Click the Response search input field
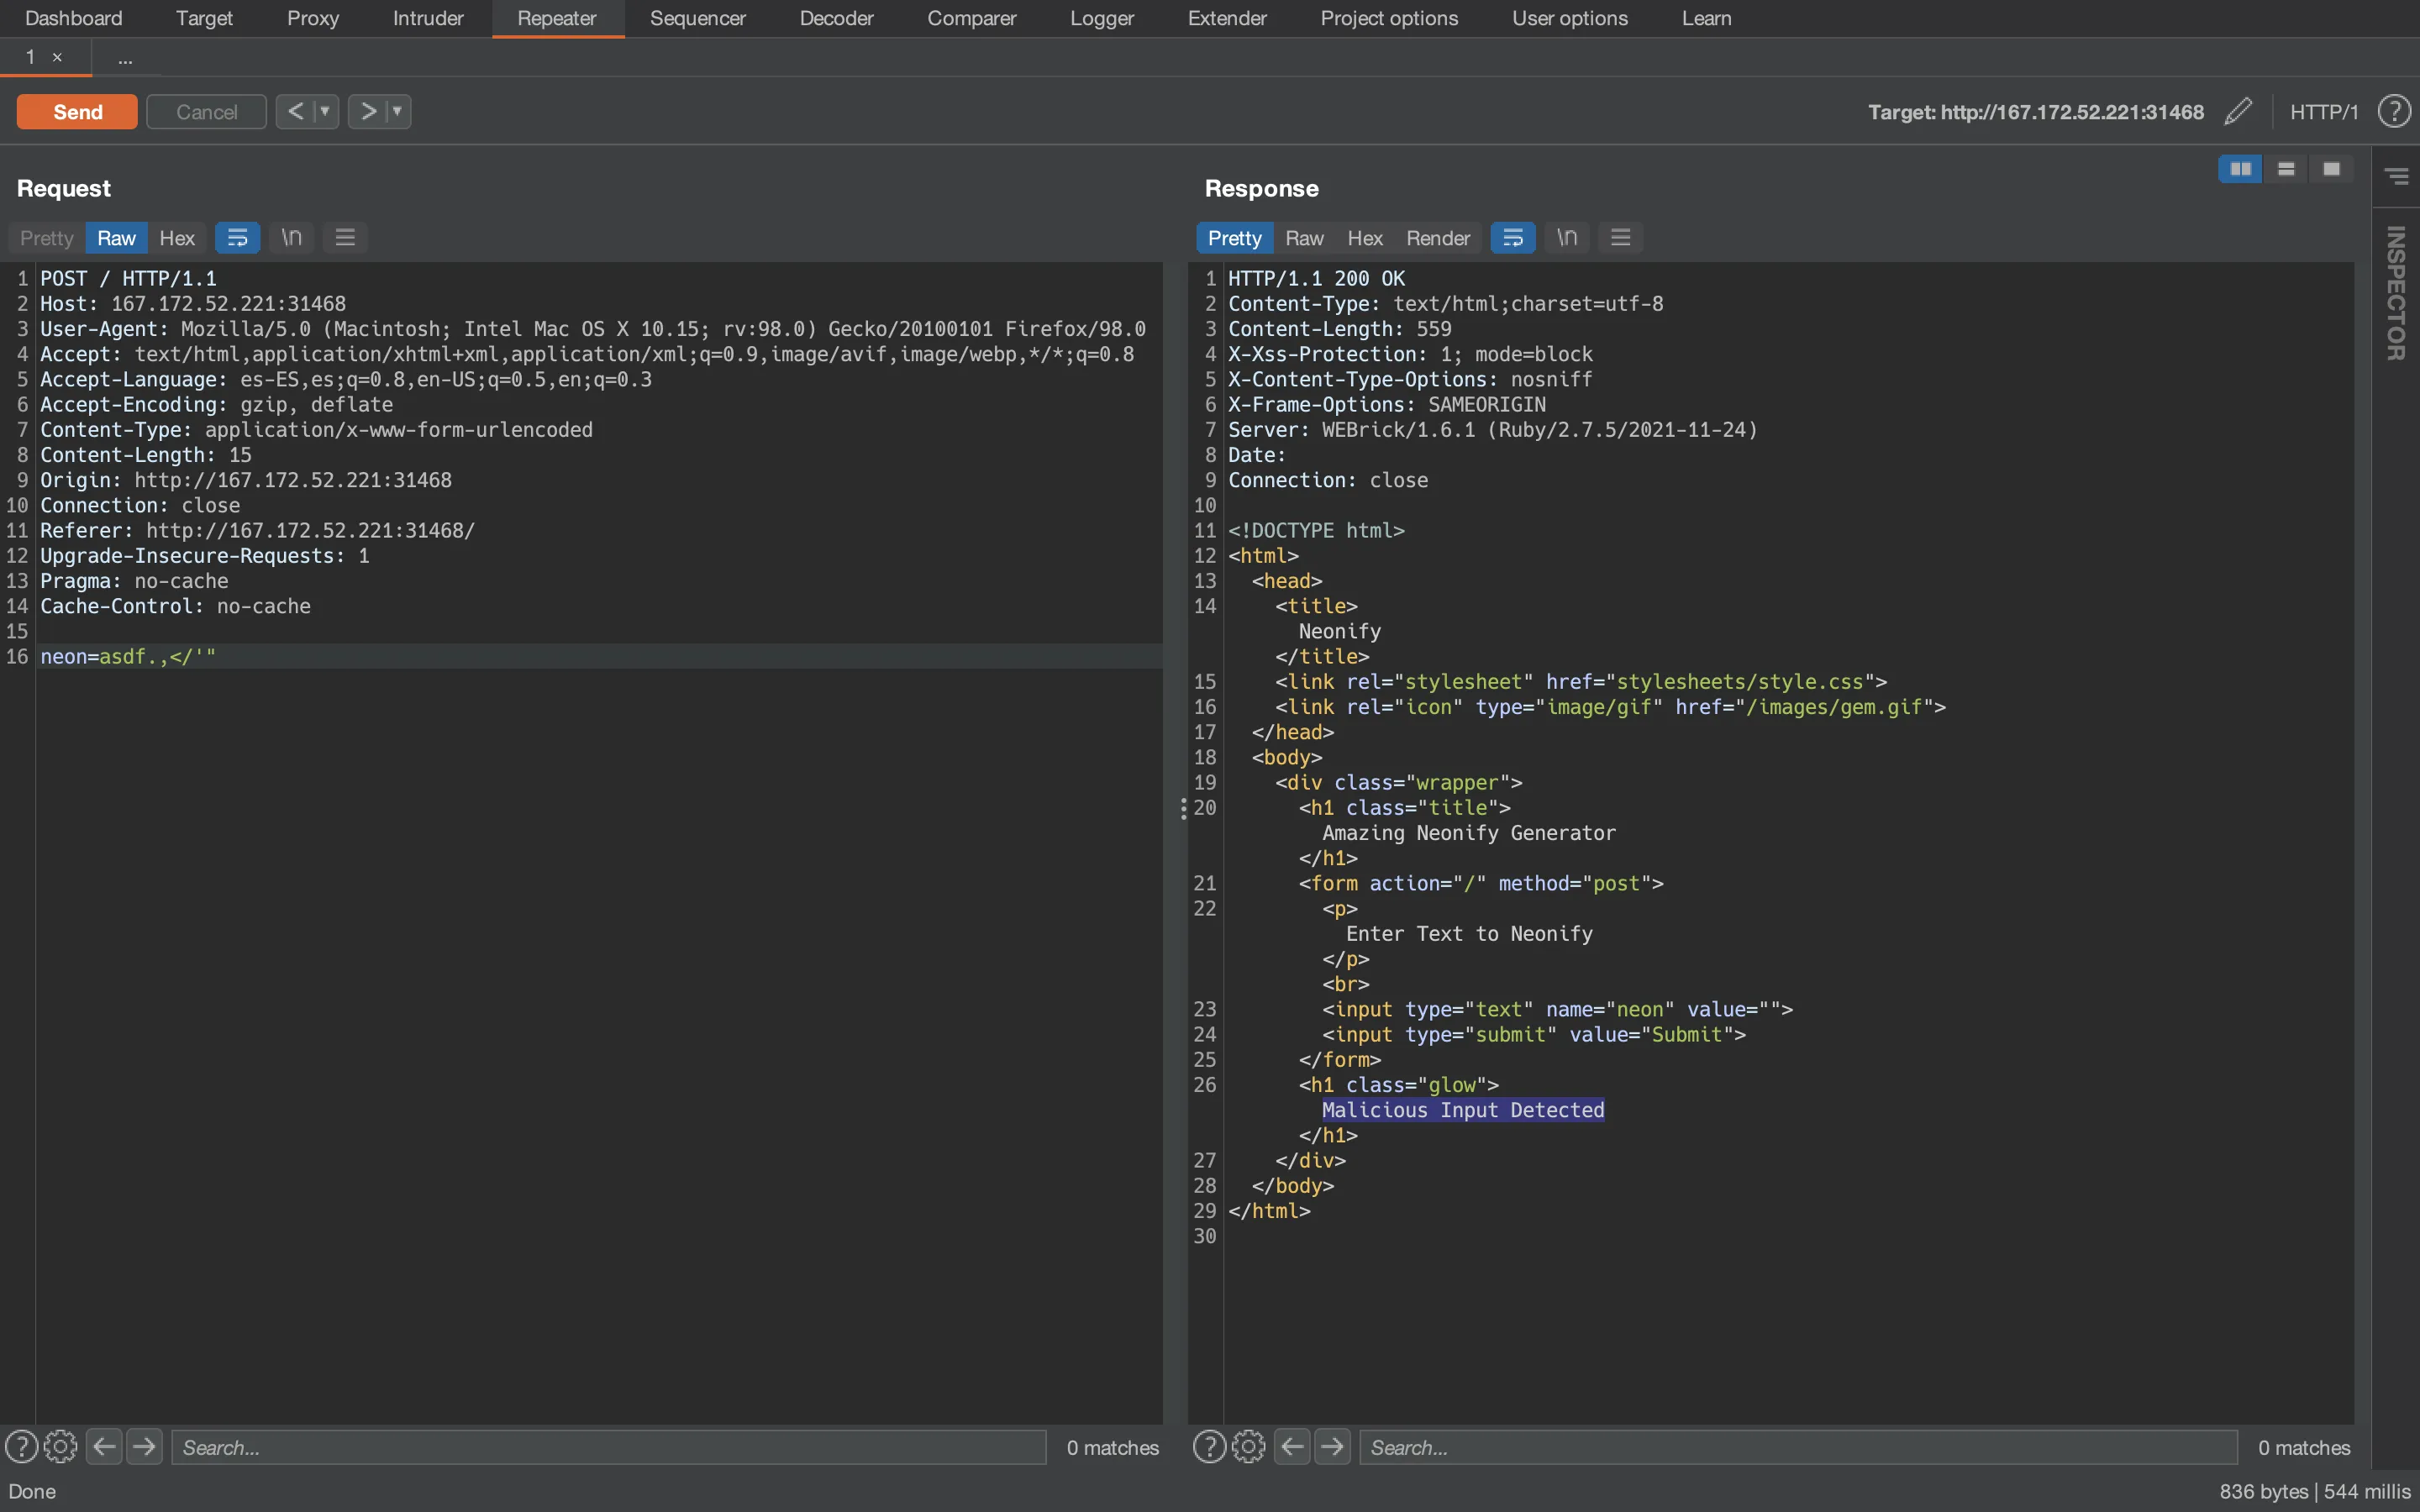This screenshot has width=2420, height=1512. pos(1798,1447)
